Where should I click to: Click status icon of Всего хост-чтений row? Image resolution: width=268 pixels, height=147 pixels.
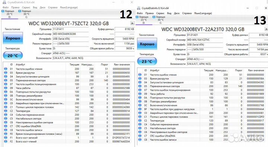click(6, 141)
